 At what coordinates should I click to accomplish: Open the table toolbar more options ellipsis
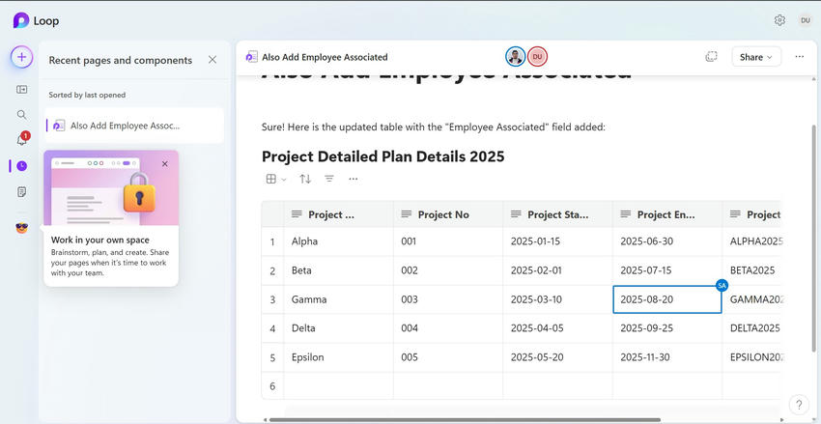tap(354, 179)
